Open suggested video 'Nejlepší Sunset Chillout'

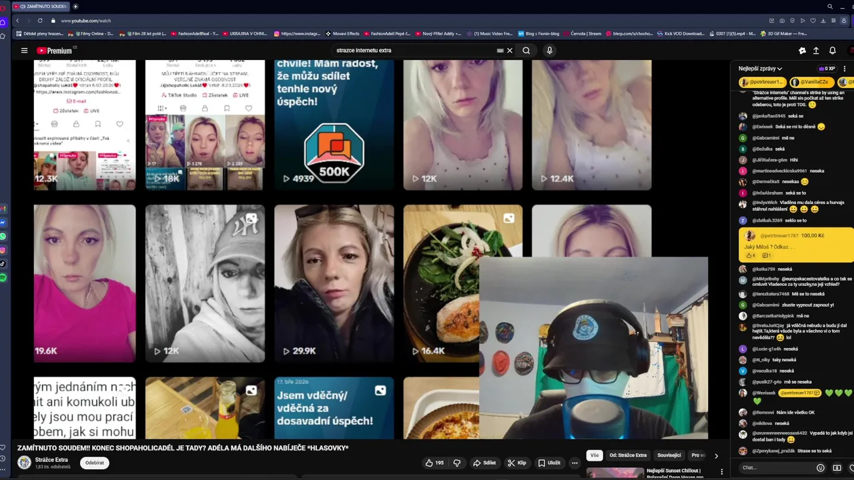click(674, 473)
